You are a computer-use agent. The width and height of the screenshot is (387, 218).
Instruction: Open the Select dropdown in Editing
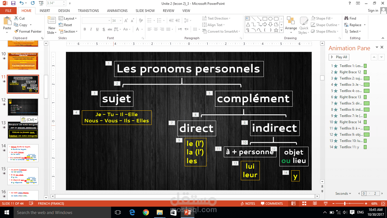tap(353, 32)
